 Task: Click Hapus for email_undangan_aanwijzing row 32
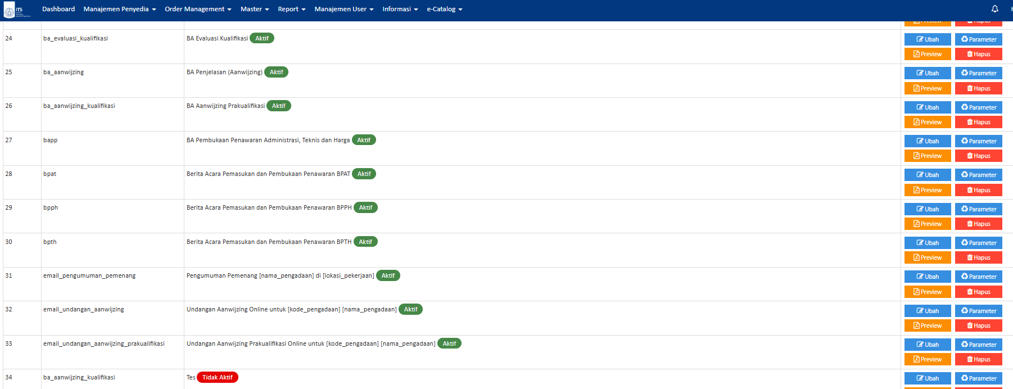click(978, 325)
